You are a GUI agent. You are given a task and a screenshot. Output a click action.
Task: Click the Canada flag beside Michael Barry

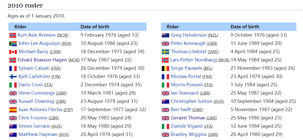13,52
